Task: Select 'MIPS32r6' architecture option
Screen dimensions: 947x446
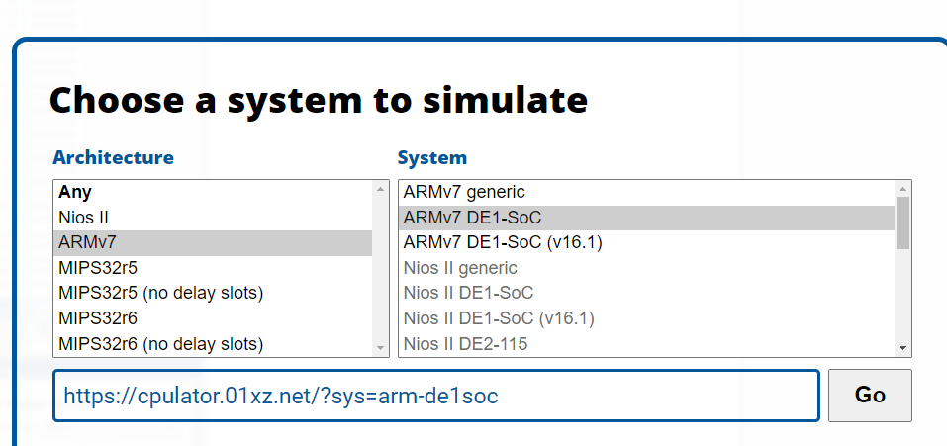Action: pos(213,318)
